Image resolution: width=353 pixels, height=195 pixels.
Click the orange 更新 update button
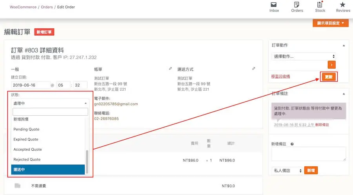[329, 77]
